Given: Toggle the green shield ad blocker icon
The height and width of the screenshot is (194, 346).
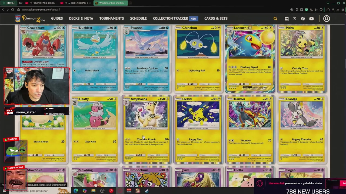Looking at the screenshot, I should click(306, 10).
